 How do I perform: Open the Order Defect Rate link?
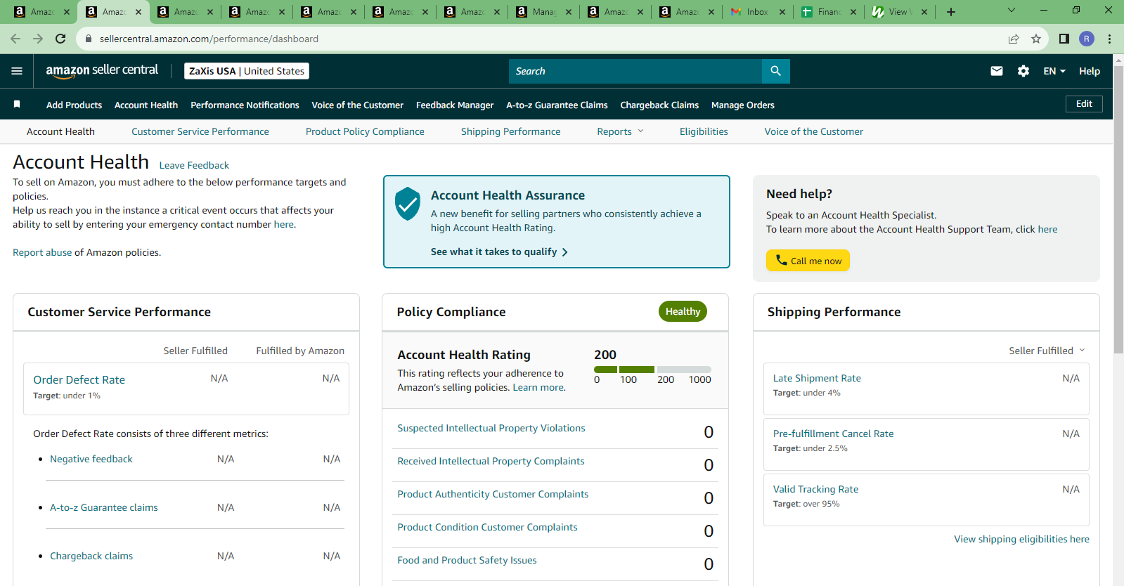point(79,379)
